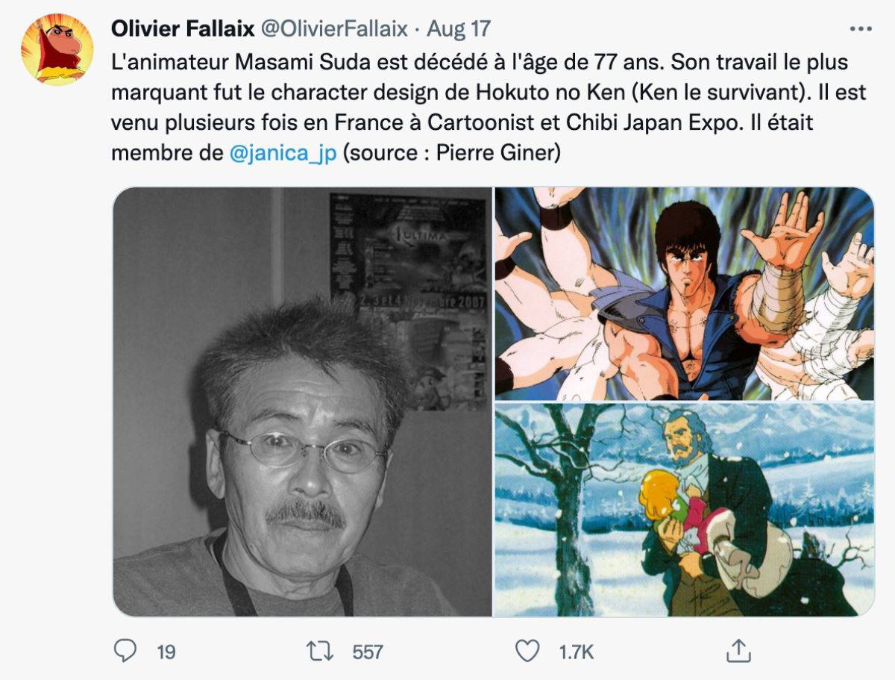This screenshot has width=895, height=680.
Task: View the snowy scene anime image
Action: point(684,511)
